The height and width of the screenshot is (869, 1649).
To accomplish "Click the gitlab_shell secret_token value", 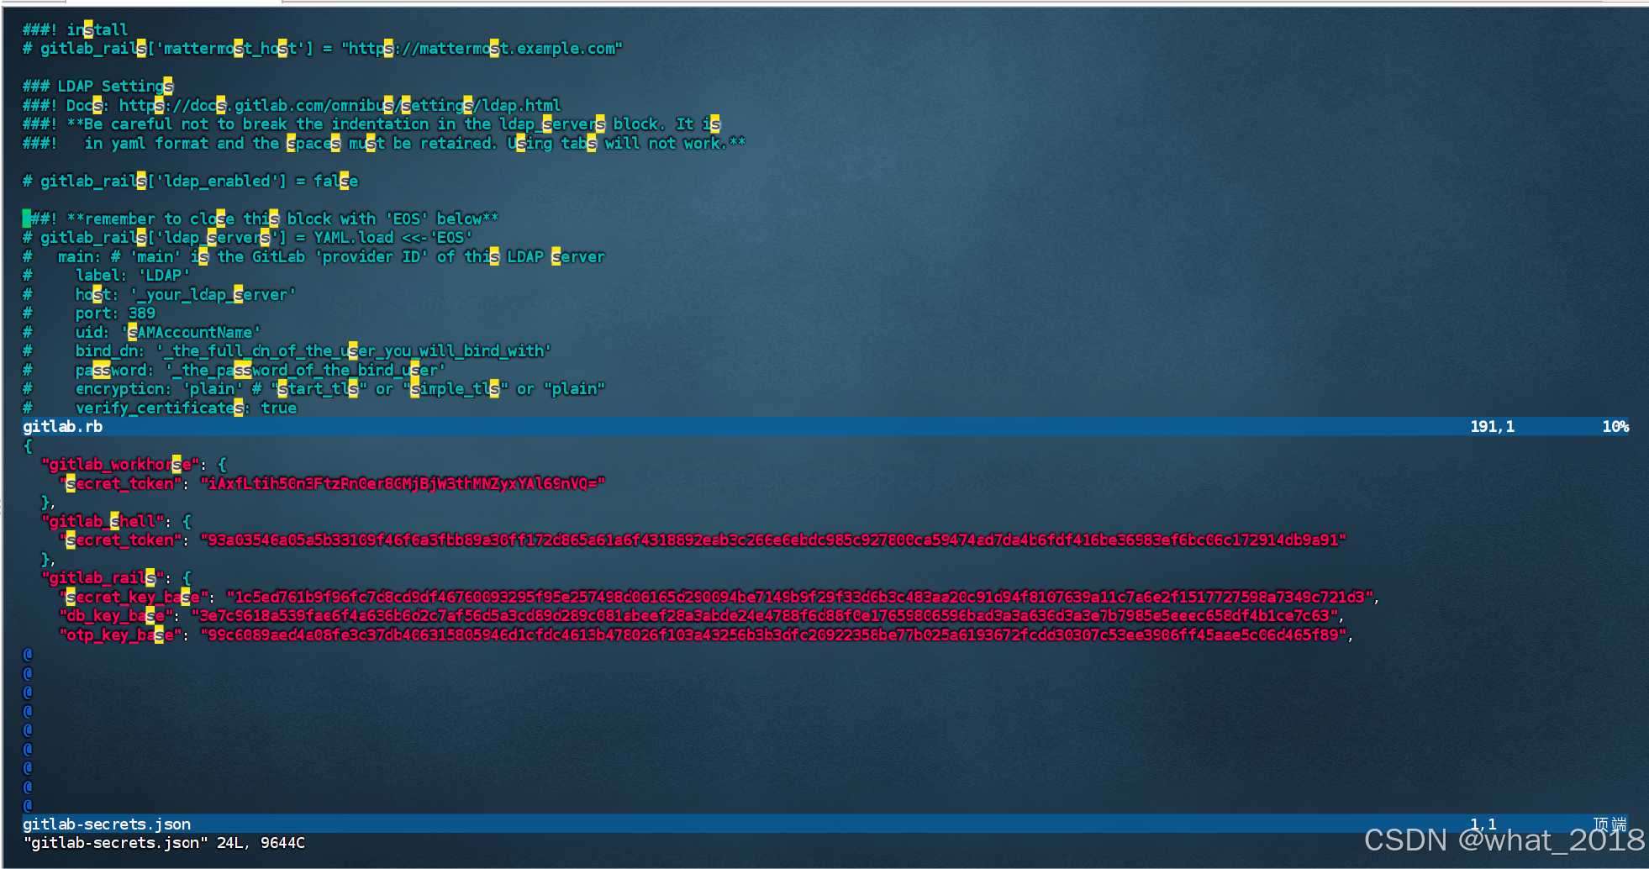I will (x=773, y=540).
